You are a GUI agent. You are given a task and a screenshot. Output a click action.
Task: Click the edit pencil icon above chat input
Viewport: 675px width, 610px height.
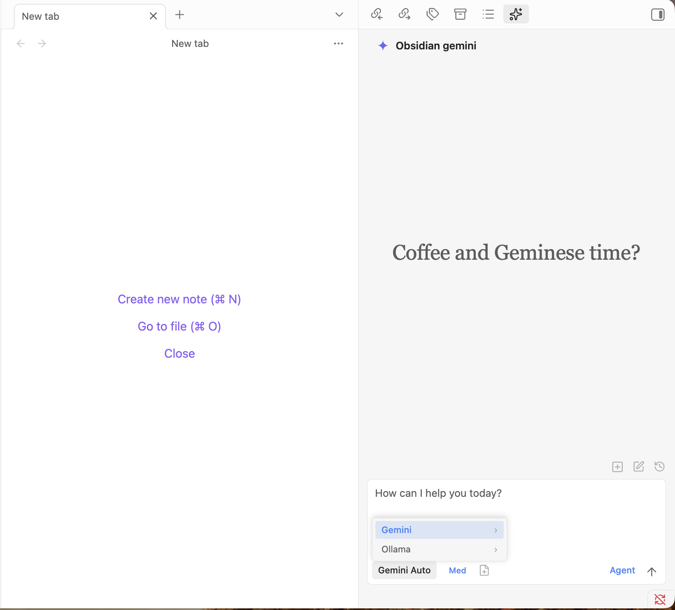coord(638,466)
